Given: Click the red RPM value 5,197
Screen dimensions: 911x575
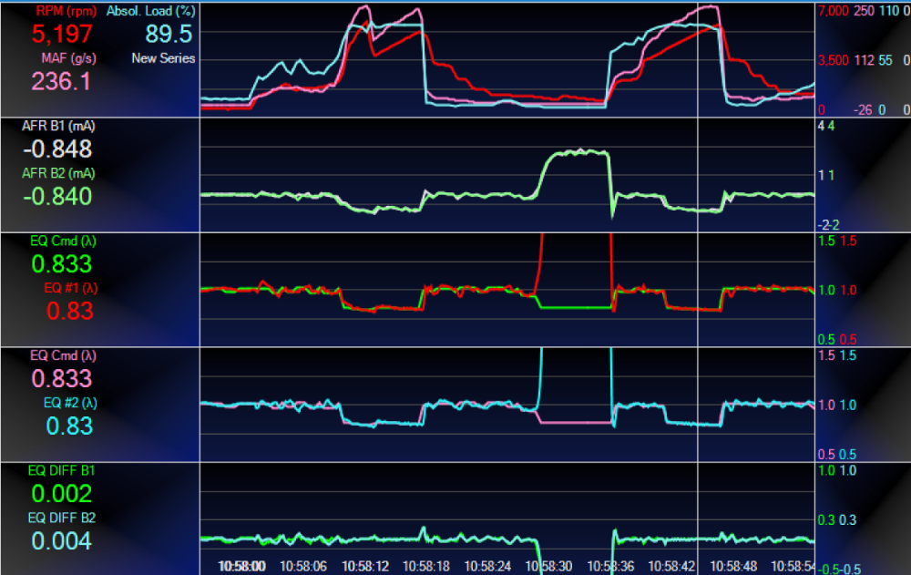Looking at the screenshot, I should tap(62, 36).
